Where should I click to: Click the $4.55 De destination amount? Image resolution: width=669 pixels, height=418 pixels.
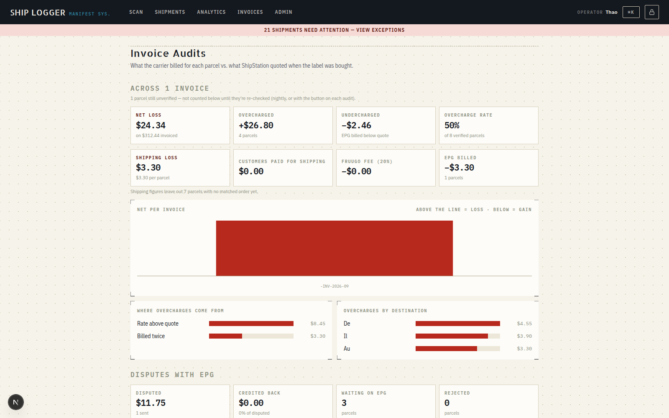(x=524, y=324)
